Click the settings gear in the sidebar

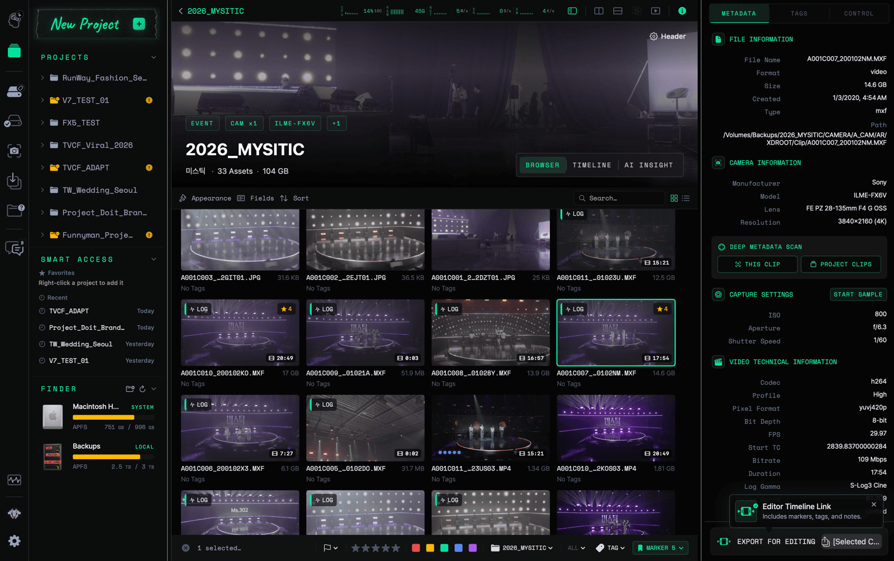pyautogui.click(x=15, y=541)
